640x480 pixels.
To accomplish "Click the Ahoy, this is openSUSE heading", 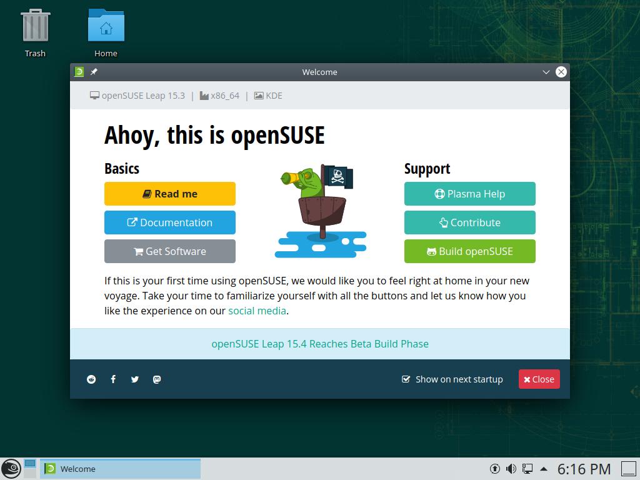I will point(214,135).
